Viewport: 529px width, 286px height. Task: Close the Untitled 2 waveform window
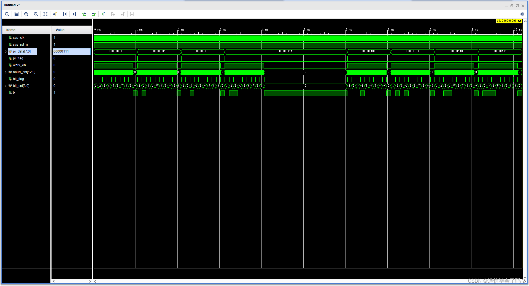click(x=523, y=6)
